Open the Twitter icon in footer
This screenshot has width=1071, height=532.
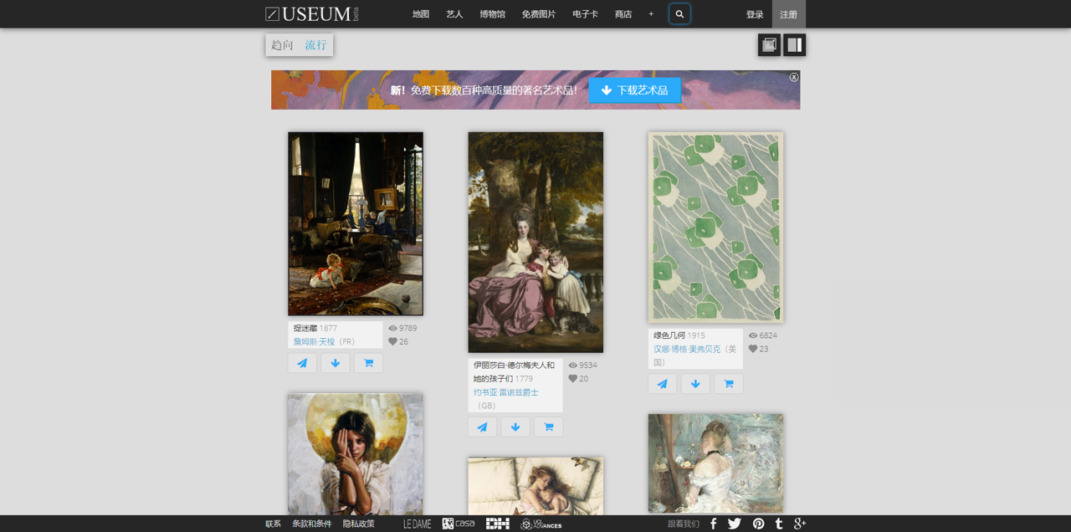(x=735, y=524)
